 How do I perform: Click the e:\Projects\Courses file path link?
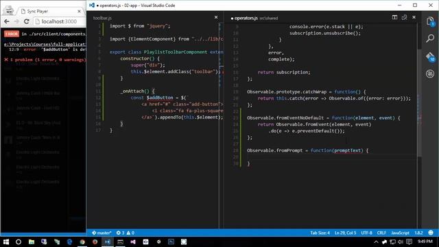pos(45,44)
